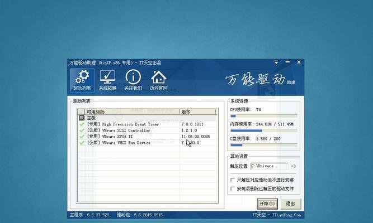Image resolution: width=373 pixels, height=223 pixels.
Task: Click the 主板 category row label
Action: click(x=91, y=118)
